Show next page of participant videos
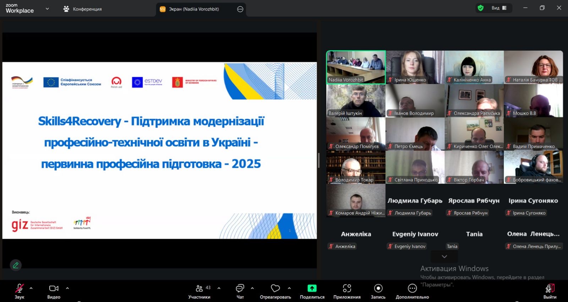Image resolution: width=568 pixels, height=302 pixels. point(444,257)
